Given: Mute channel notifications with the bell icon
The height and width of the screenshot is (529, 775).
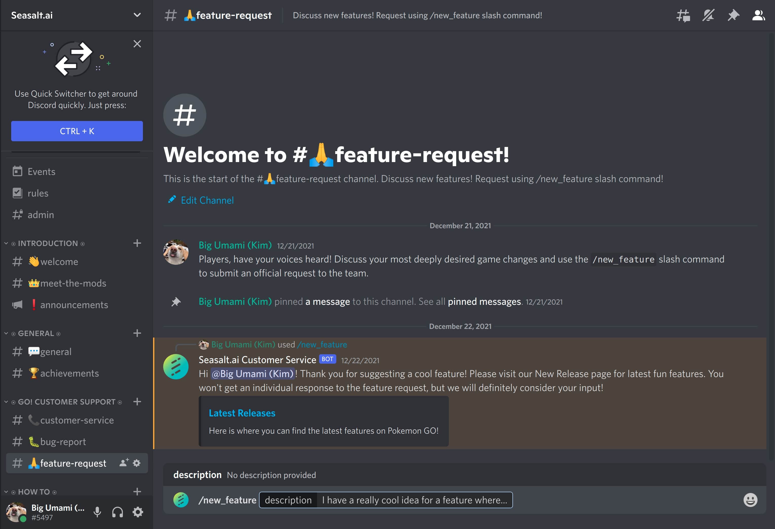Looking at the screenshot, I should pos(708,15).
